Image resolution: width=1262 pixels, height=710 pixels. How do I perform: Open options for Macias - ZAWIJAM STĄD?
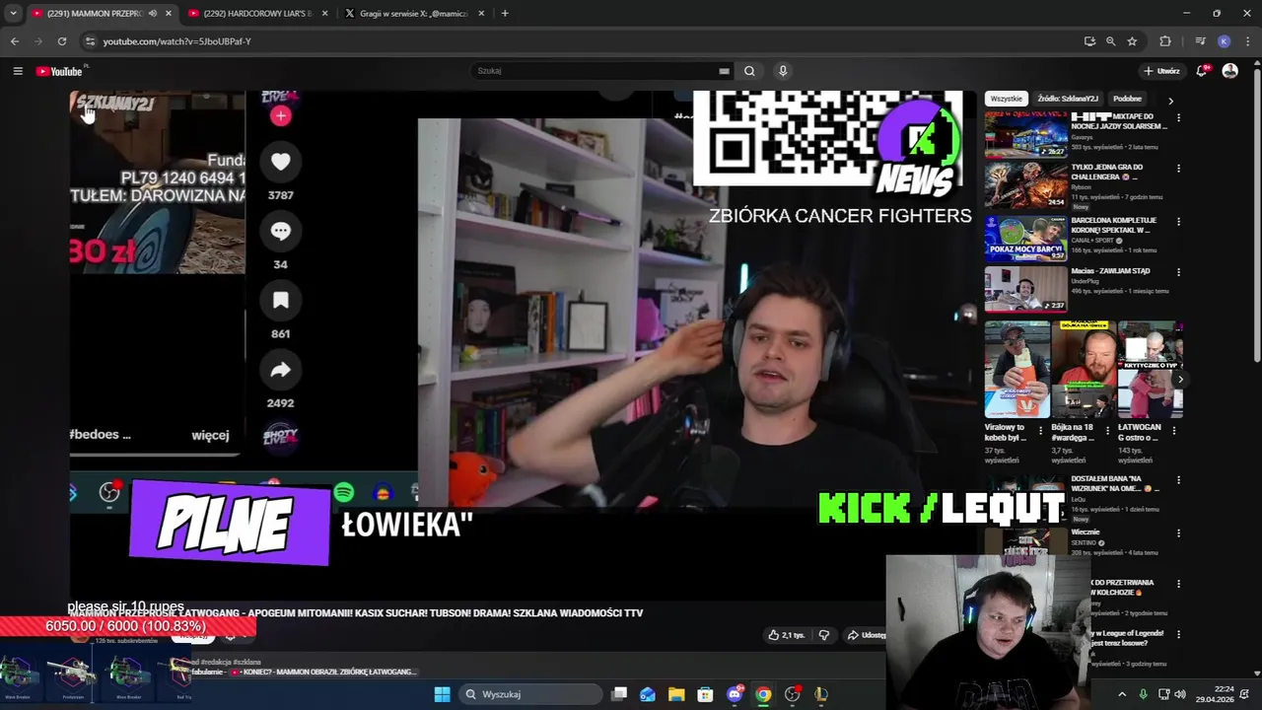tap(1178, 272)
